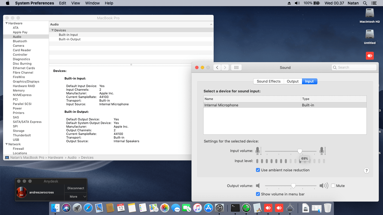The height and width of the screenshot is (215, 383).
Task: Collapse the Hardware section in sidebar
Action: click(x=7, y=23)
